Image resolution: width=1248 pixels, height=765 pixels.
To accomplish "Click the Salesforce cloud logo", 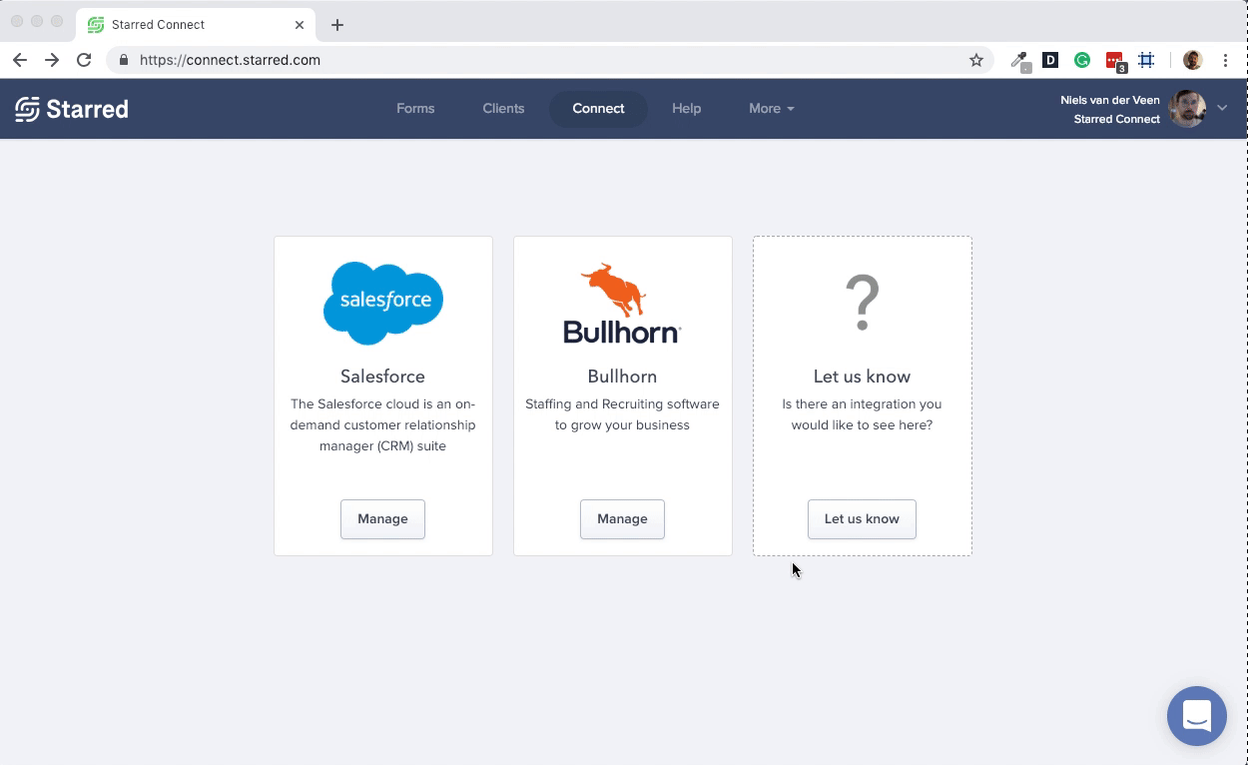I will tap(383, 303).
